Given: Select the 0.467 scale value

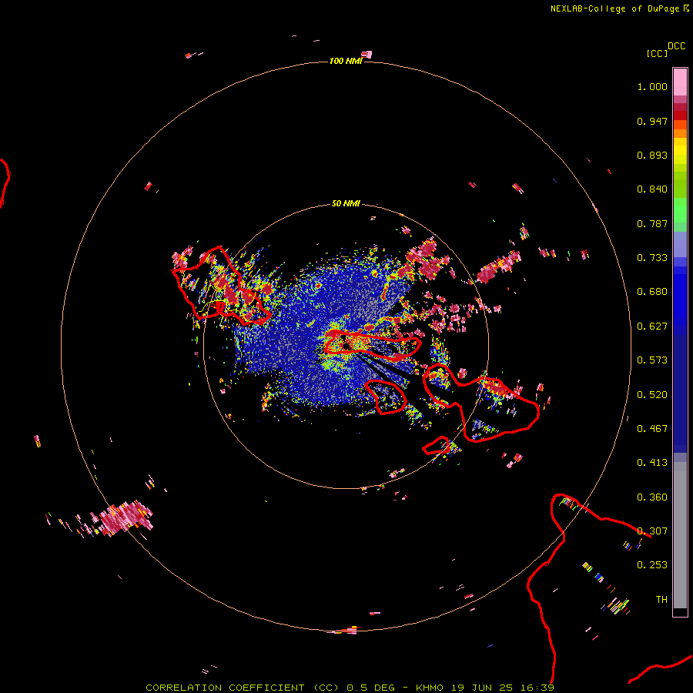Looking at the screenshot, I should coord(652,429).
